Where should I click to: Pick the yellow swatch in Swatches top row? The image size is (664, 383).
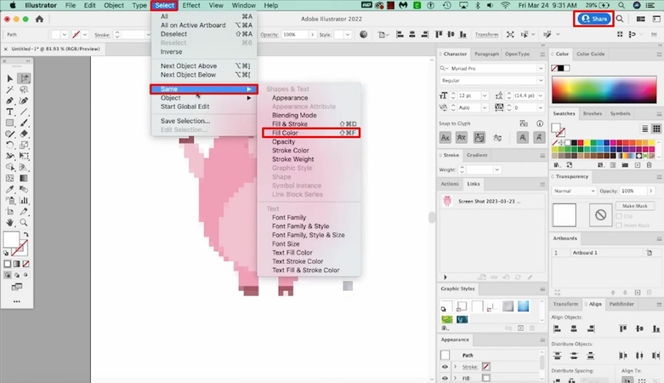587,143
